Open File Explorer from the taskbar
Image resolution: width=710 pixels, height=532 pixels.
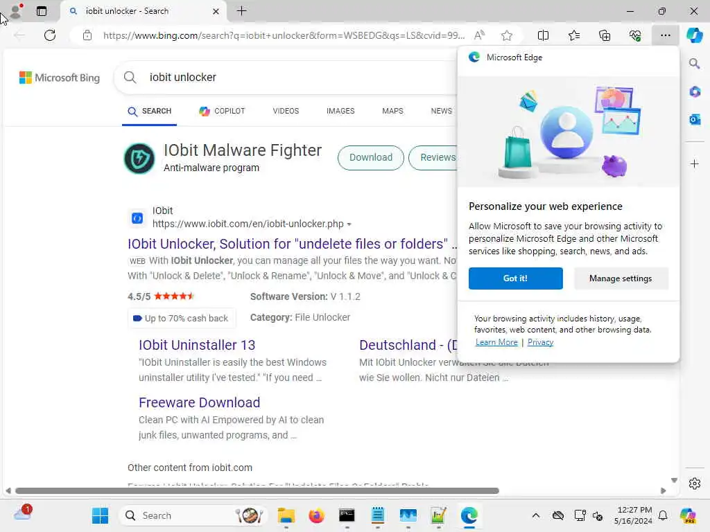click(x=286, y=515)
